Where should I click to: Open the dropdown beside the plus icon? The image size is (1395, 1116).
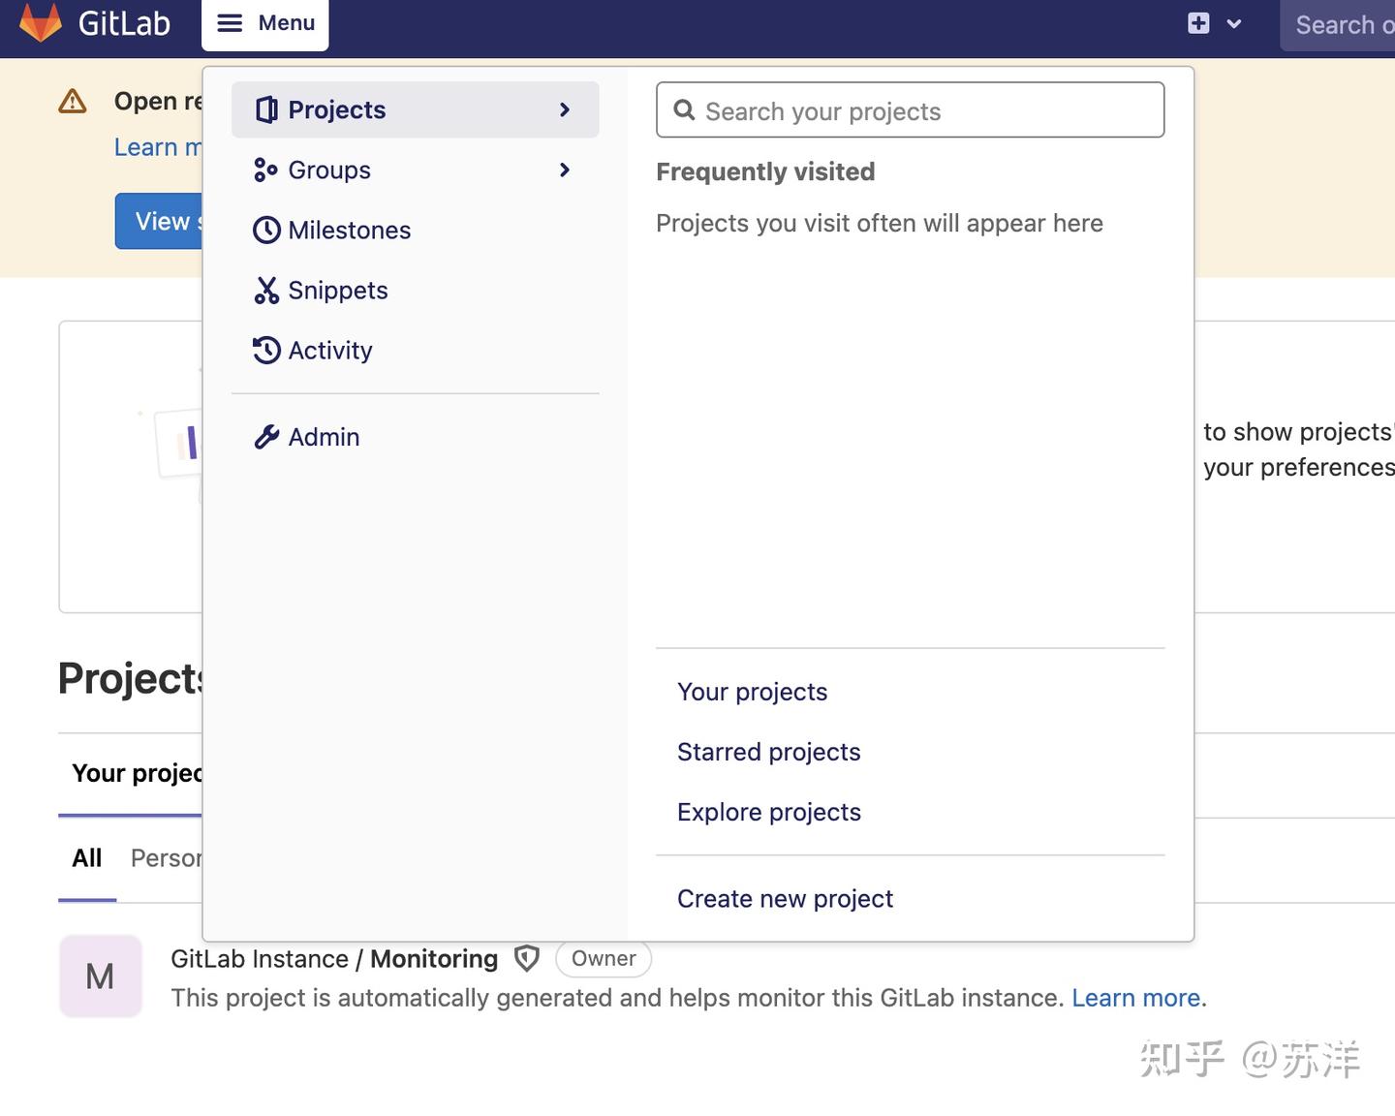click(x=1232, y=23)
